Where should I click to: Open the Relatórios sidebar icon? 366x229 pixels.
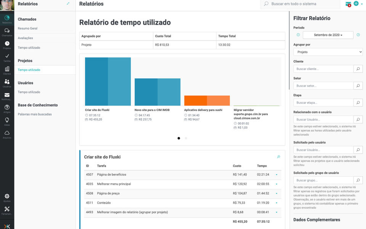[7, 19]
